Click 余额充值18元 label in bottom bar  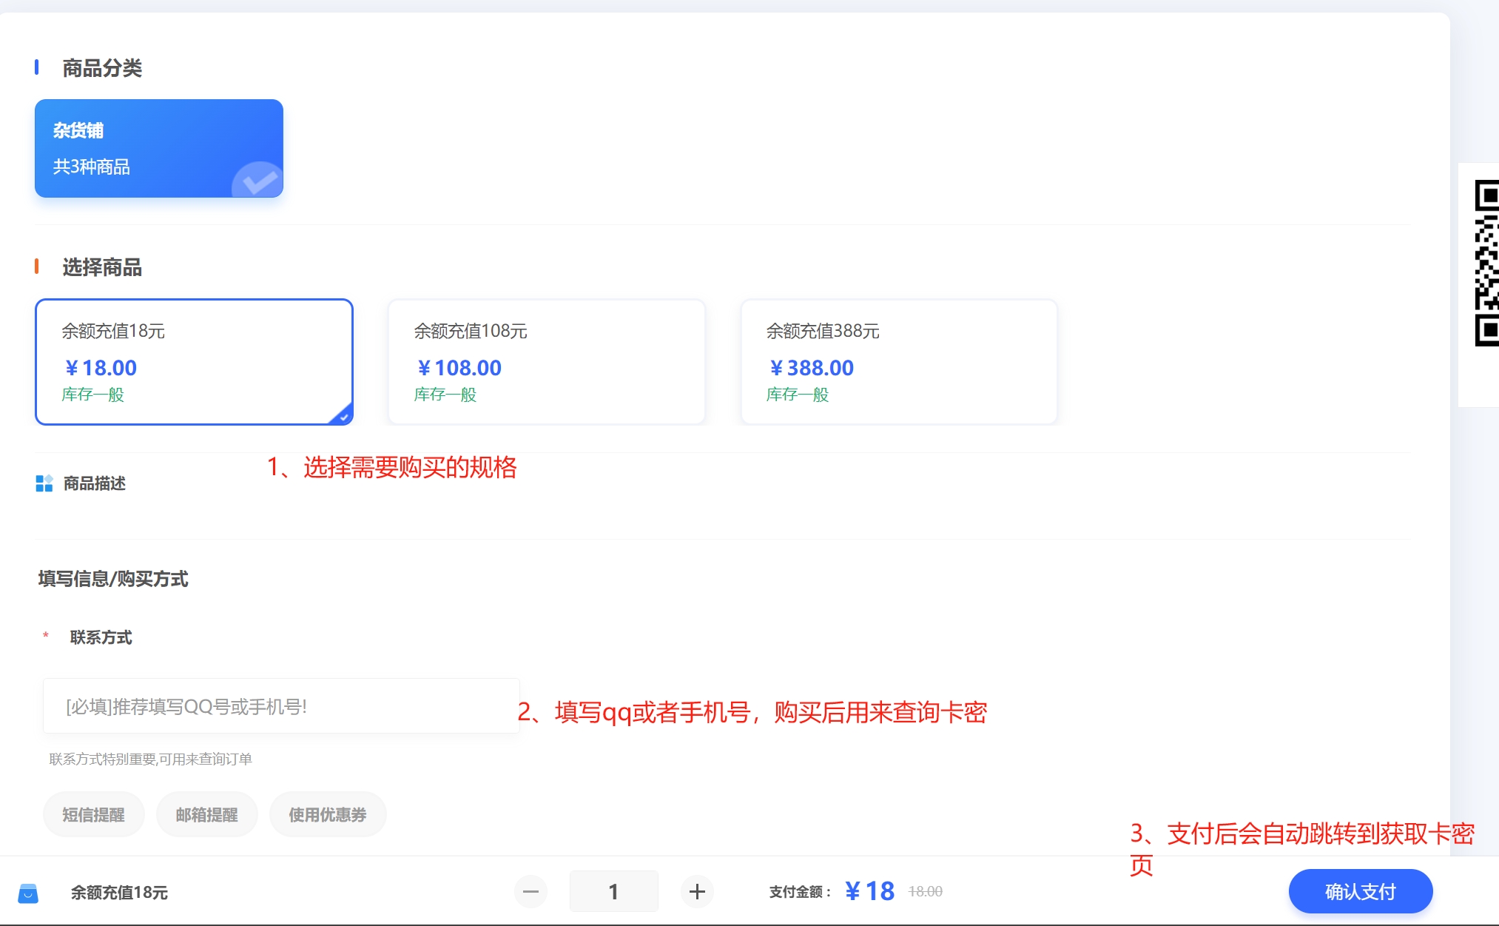point(119,893)
